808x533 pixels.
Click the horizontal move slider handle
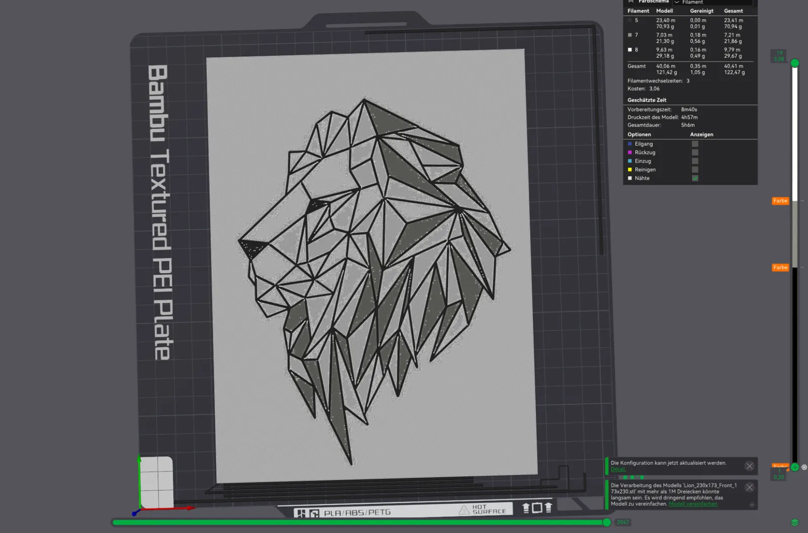pyautogui.click(x=607, y=522)
